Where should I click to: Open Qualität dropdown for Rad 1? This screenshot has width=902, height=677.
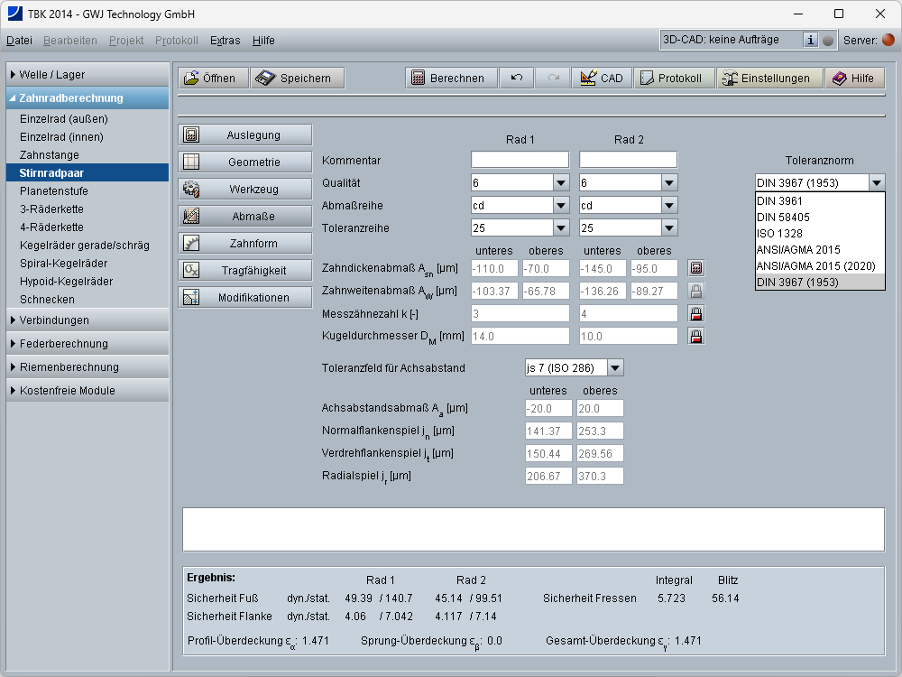tap(559, 182)
